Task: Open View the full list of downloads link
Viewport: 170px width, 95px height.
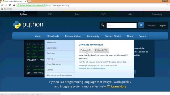Action: point(92,69)
